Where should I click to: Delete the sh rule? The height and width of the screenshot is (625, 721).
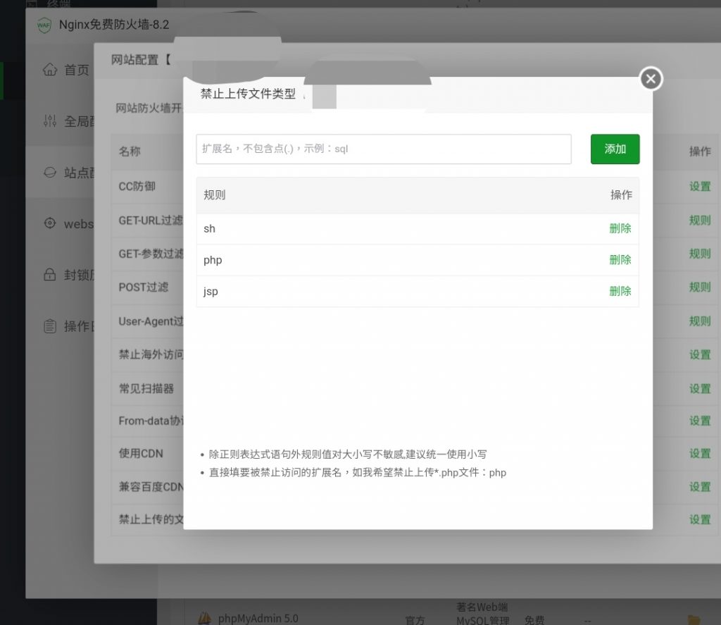[x=620, y=228]
